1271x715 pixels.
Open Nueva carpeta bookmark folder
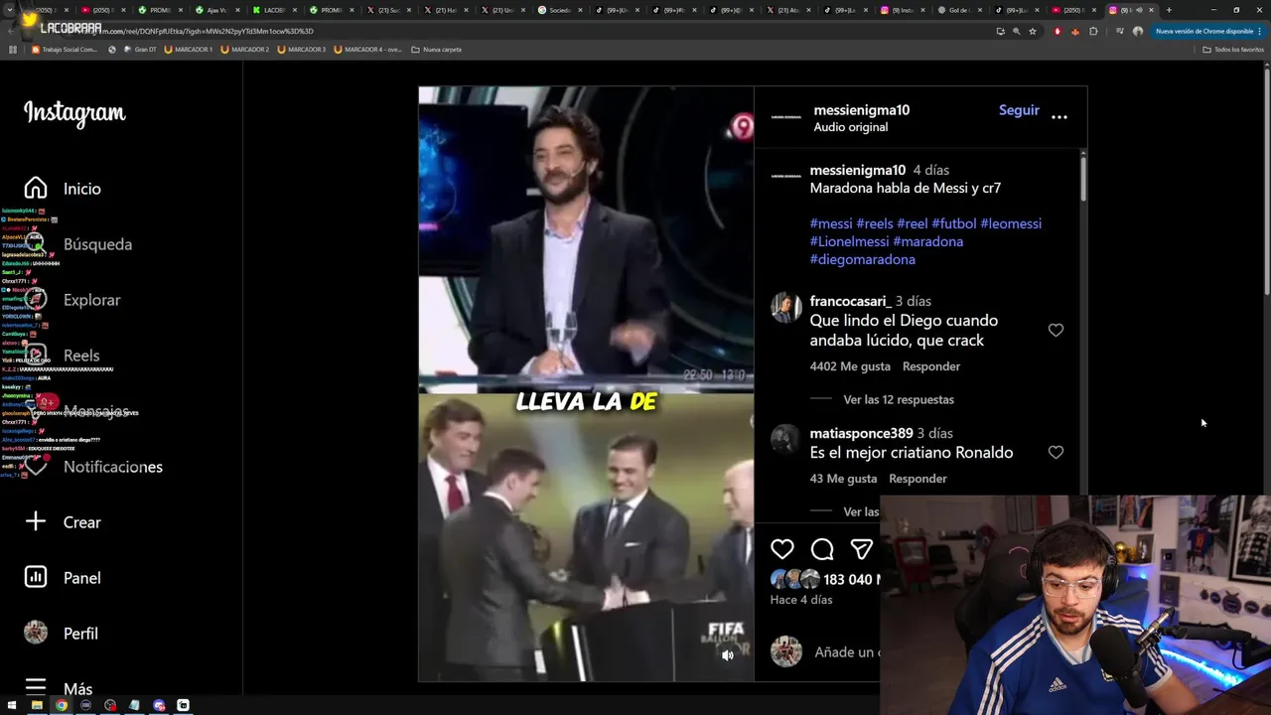point(436,49)
